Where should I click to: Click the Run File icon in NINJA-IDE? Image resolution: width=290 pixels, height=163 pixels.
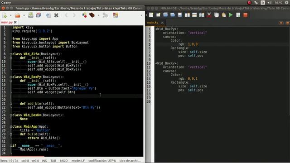238,15
